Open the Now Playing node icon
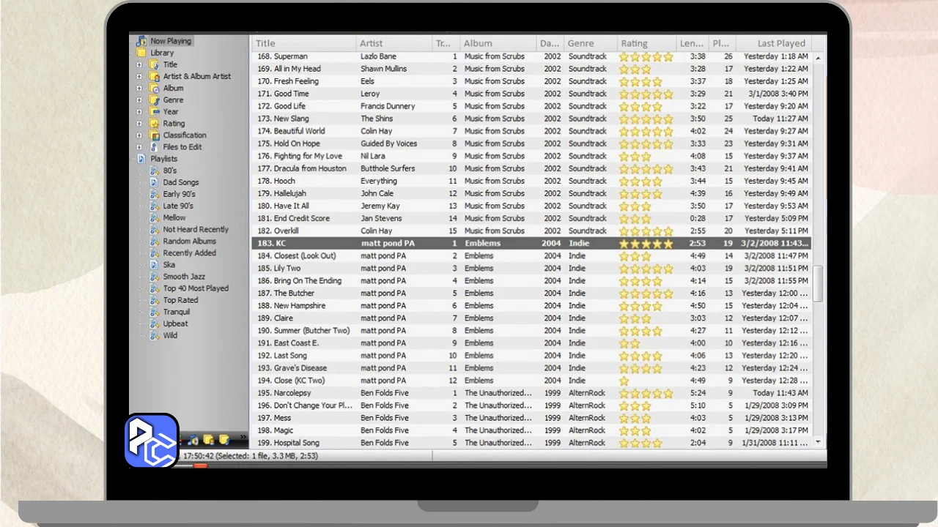 tap(141, 41)
